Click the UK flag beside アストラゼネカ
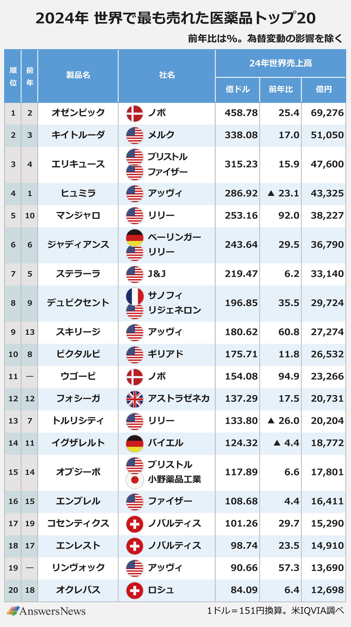This screenshot has width=351, height=627. tap(135, 399)
